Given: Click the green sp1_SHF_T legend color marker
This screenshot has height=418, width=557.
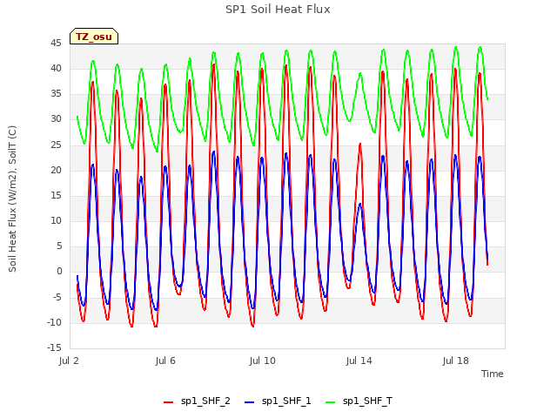Looking at the screenshot, I should pos(331,402).
